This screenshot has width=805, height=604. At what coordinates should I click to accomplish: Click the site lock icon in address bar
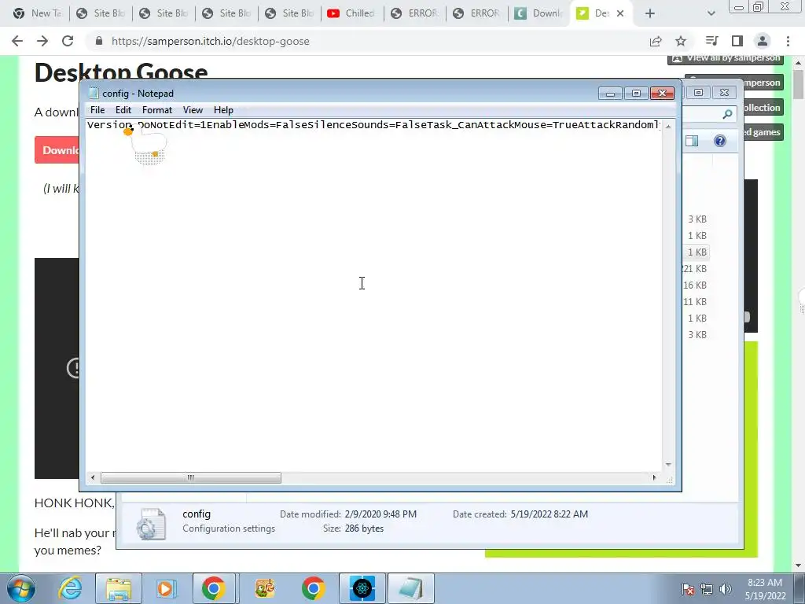click(x=99, y=41)
